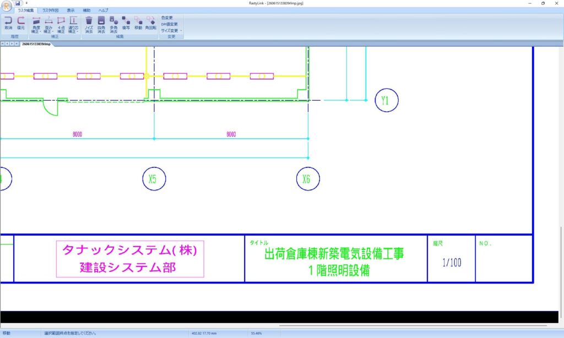Click the vertical scrollbar thumb
The image size is (564, 338).
tap(561, 272)
